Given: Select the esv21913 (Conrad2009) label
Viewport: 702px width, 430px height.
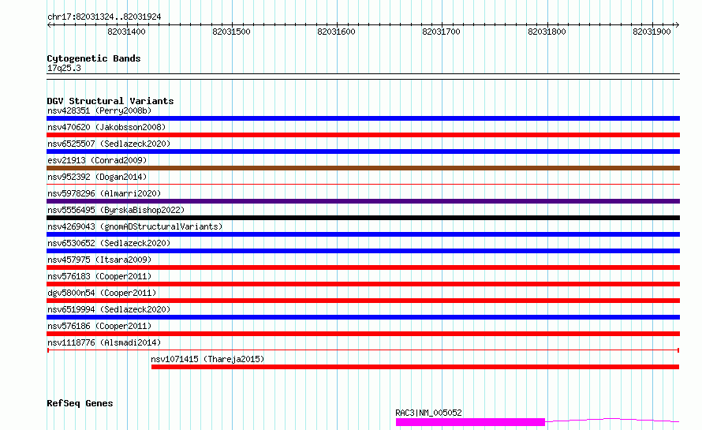Looking at the screenshot, I should [97, 160].
